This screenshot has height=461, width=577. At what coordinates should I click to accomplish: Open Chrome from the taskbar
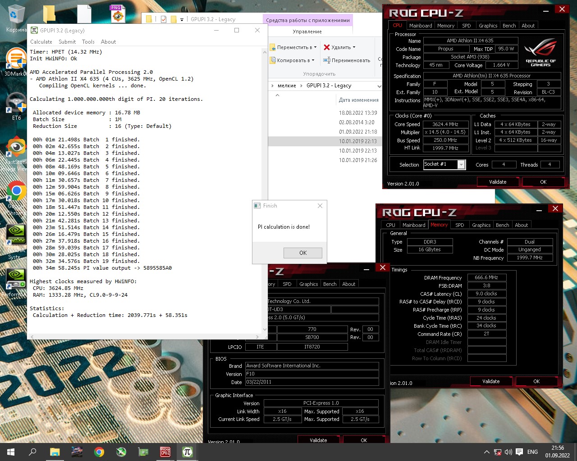tap(99, 452)
